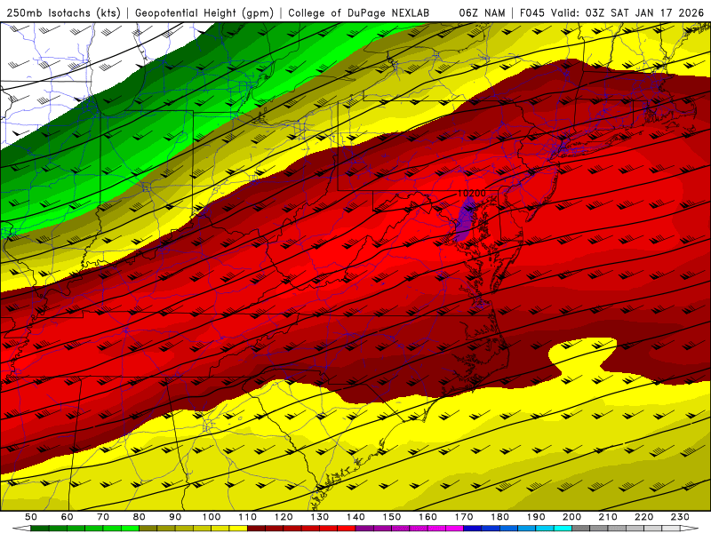
Task: Click the legend value "90"
Action: pos(175,517)
